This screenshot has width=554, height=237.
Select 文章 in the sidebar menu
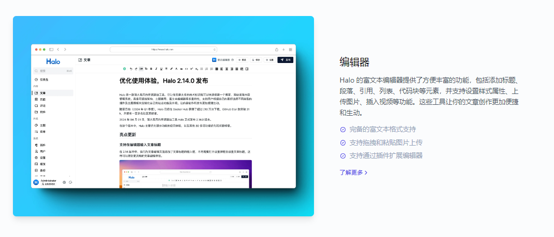(52, 93)
